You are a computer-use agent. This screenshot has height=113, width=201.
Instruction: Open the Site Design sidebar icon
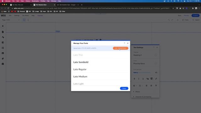(3, 37)
